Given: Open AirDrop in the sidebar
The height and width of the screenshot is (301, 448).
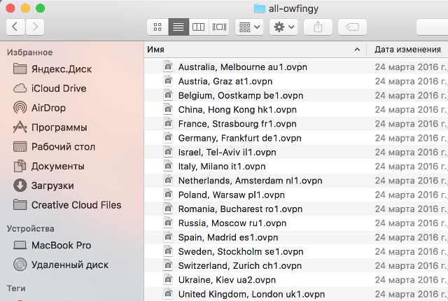Looking at the screenshot, I should pos(48,108).
